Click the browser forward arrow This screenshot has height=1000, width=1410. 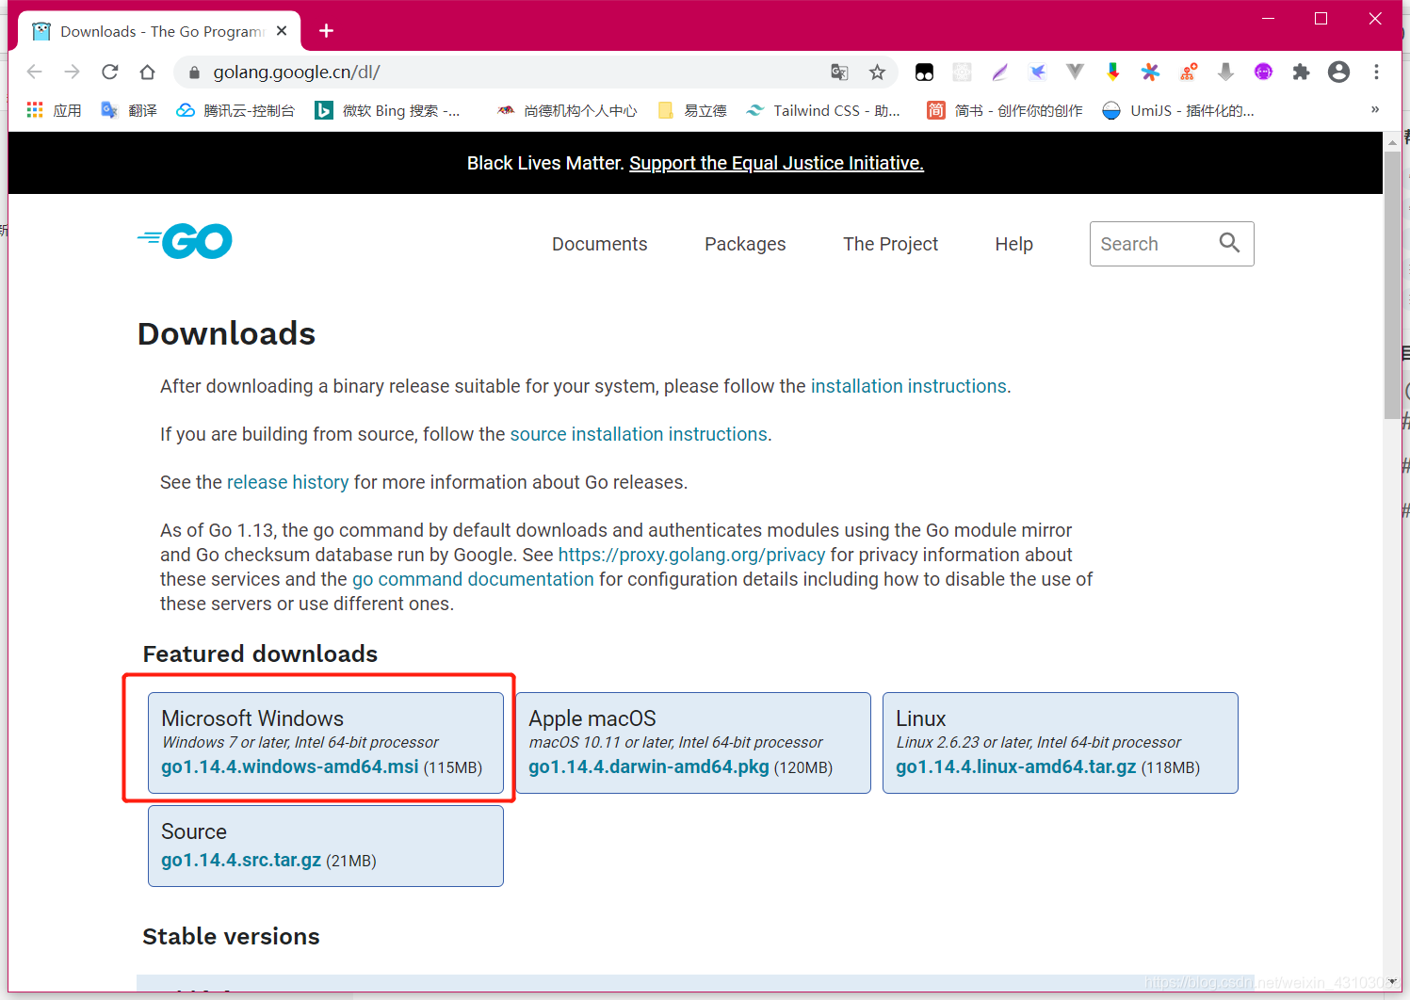[x=72, y=72]
